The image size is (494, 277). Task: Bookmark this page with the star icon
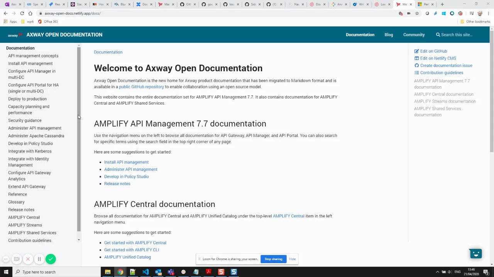click(x=417, y=13)
